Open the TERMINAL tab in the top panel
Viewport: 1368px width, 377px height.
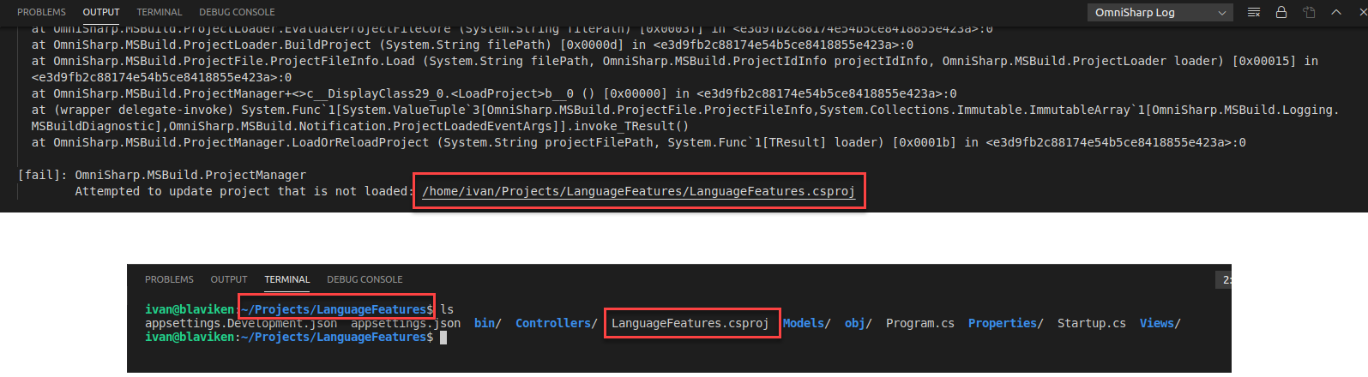(160, 12)
